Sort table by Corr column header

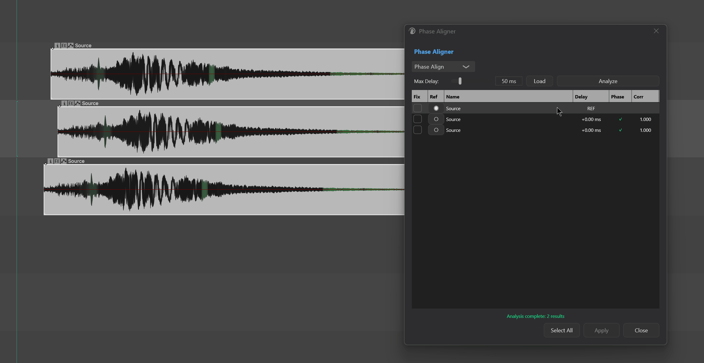pos(645,97)
